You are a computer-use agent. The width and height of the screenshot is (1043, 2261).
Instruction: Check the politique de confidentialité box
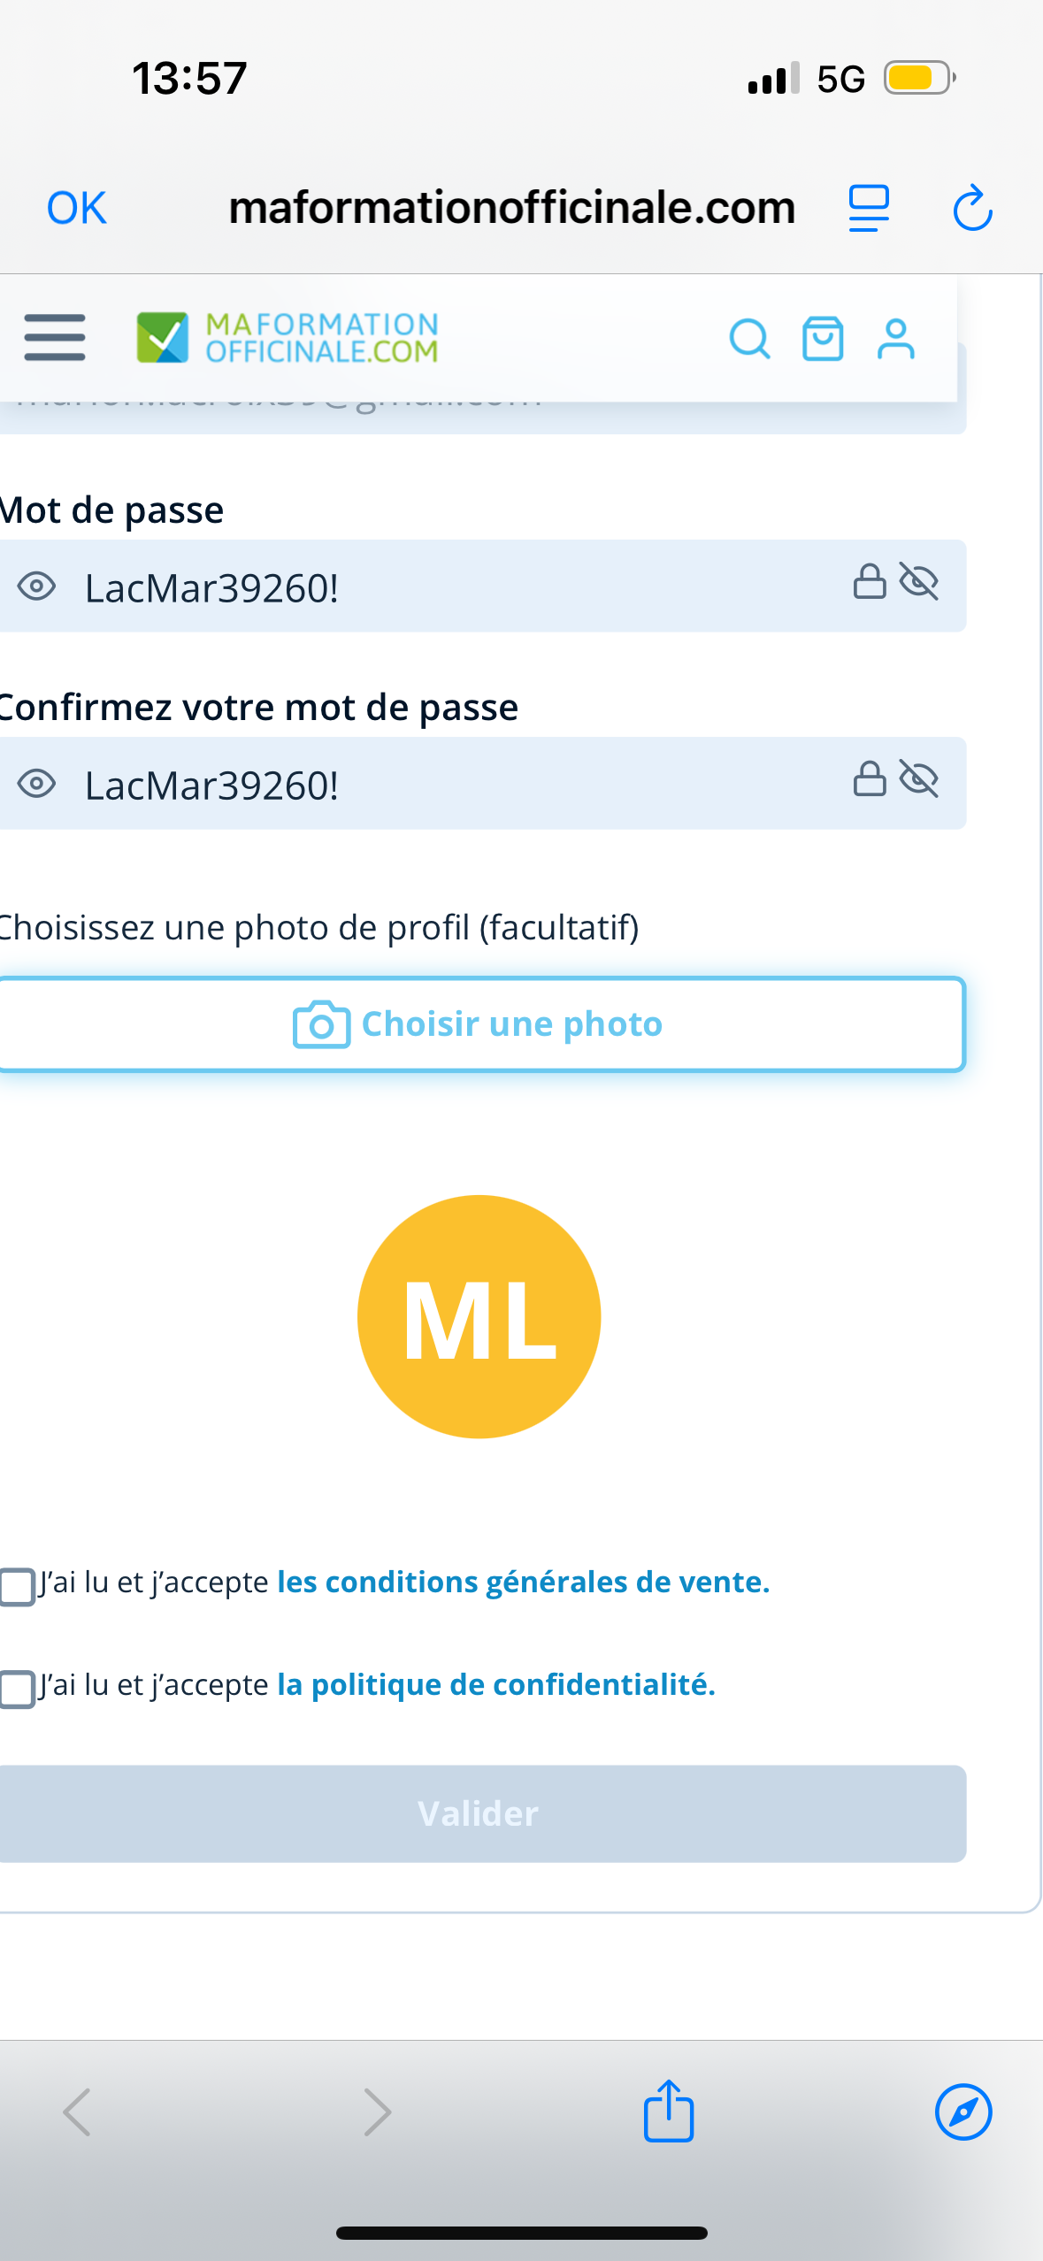point(17,1688)
